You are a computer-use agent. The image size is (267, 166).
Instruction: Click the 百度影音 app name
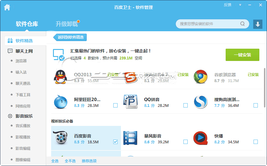(83, 136)
